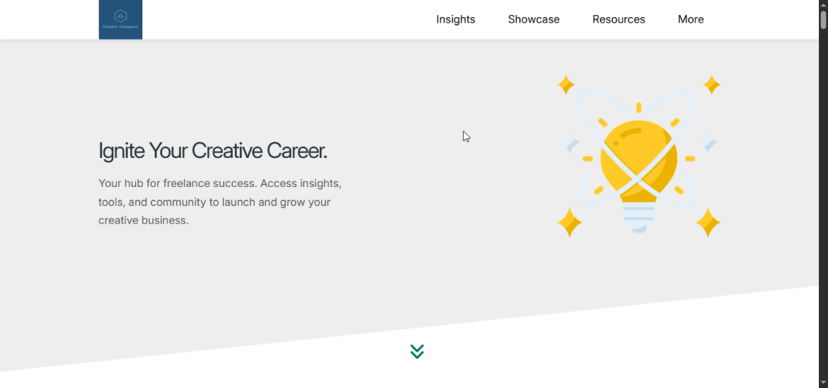Screen dimensions: 828x388
Task: Select the headline "Ignite Your Creative Career."
Action: click(x=213, y=151)
